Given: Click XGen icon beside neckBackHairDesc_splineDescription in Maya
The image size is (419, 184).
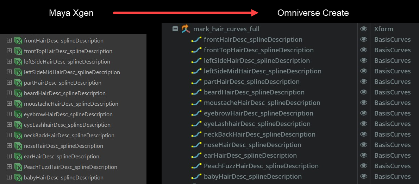Looking at the screenshot, I should click(18, 136).
